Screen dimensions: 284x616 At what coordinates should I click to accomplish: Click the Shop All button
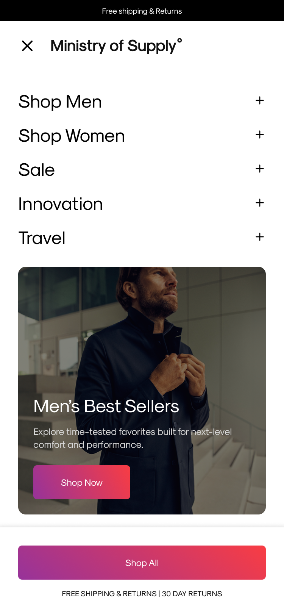(142, 563)
